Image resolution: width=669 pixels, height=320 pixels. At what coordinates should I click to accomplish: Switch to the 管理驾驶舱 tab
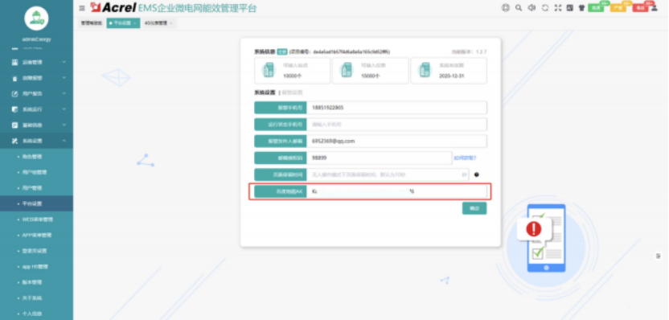pos(92,23)
